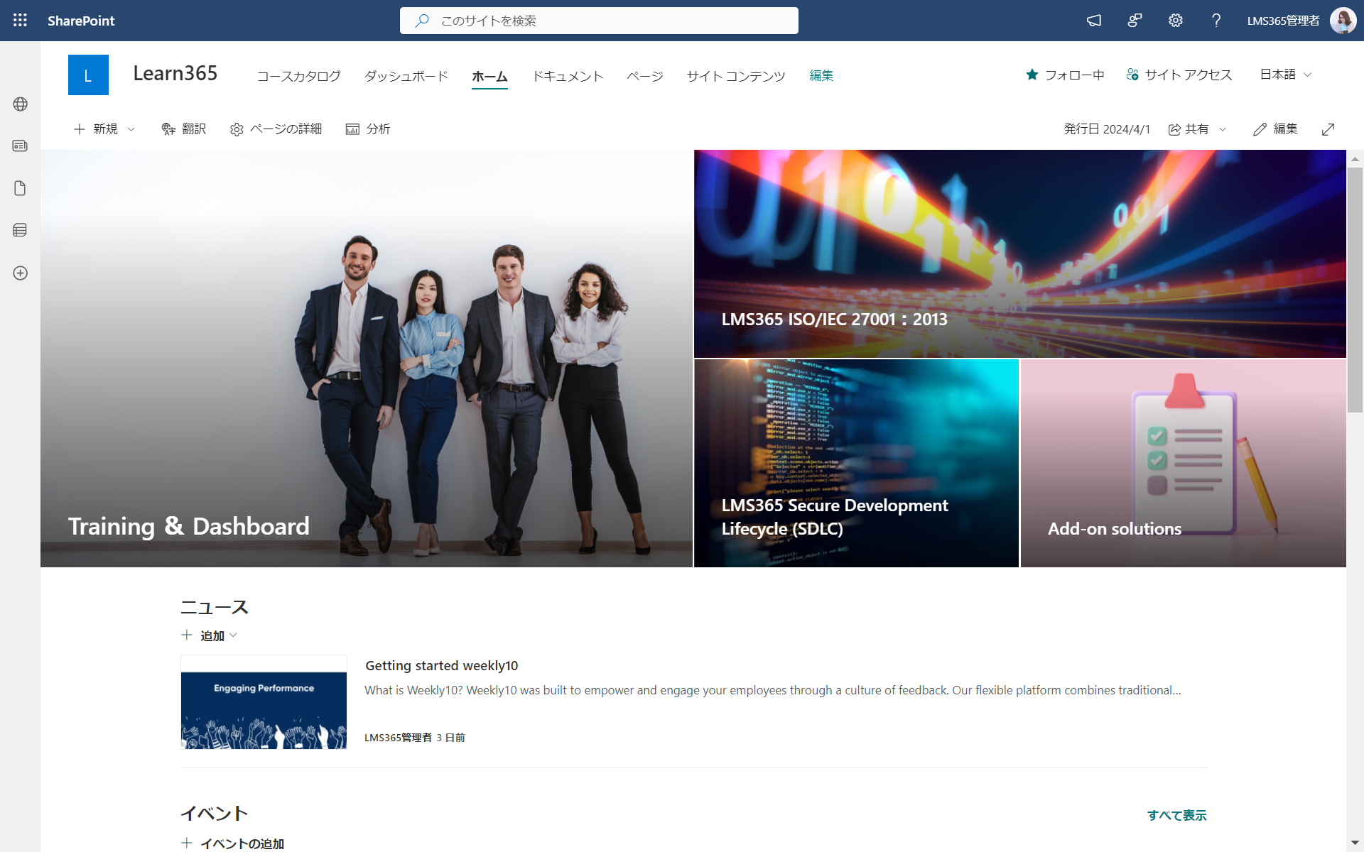
Task: Open サイト アクセス
Action: click(x=1179, y=75)
